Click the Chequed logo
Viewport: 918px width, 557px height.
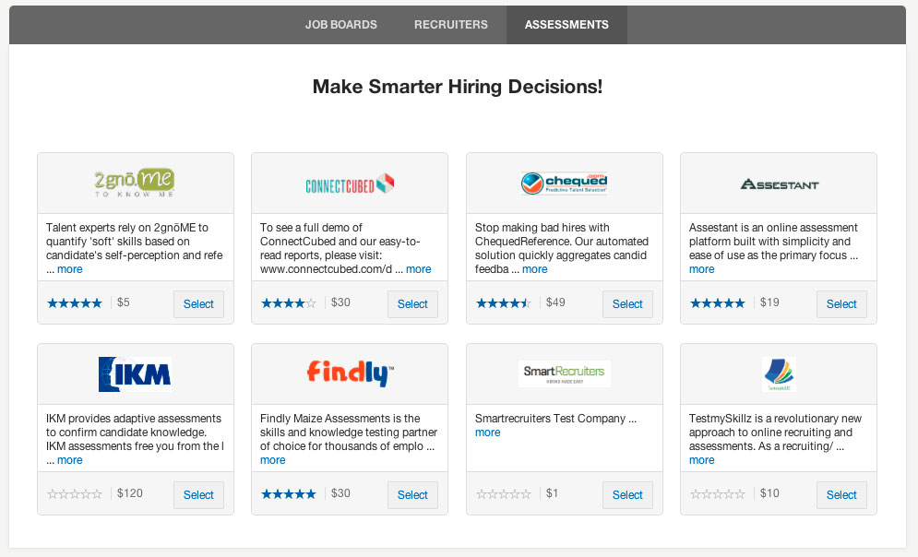564,184
